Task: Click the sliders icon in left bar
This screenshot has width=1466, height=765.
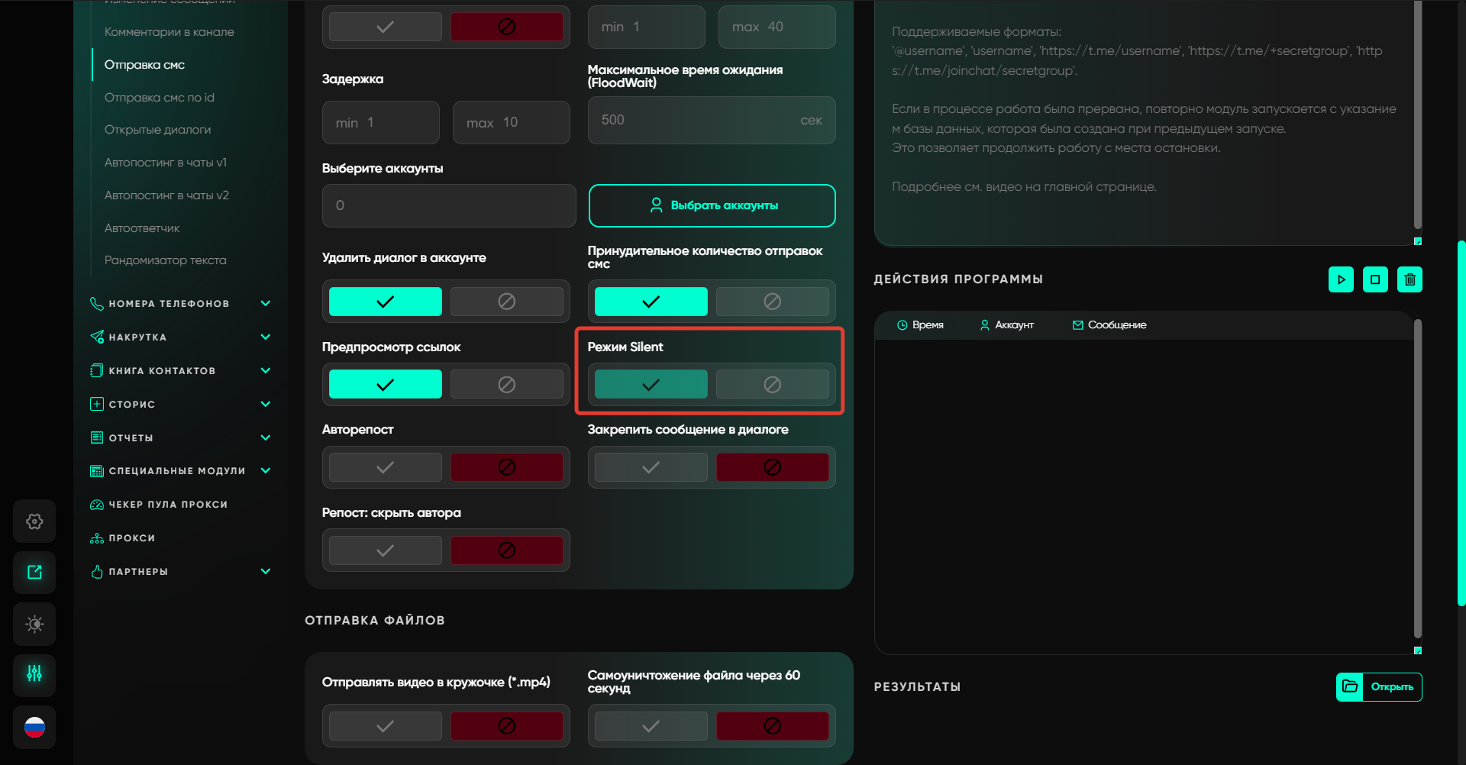Action: [x=34, y=674]
